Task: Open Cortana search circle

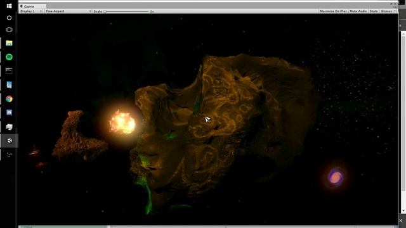Action: point(9,18)
